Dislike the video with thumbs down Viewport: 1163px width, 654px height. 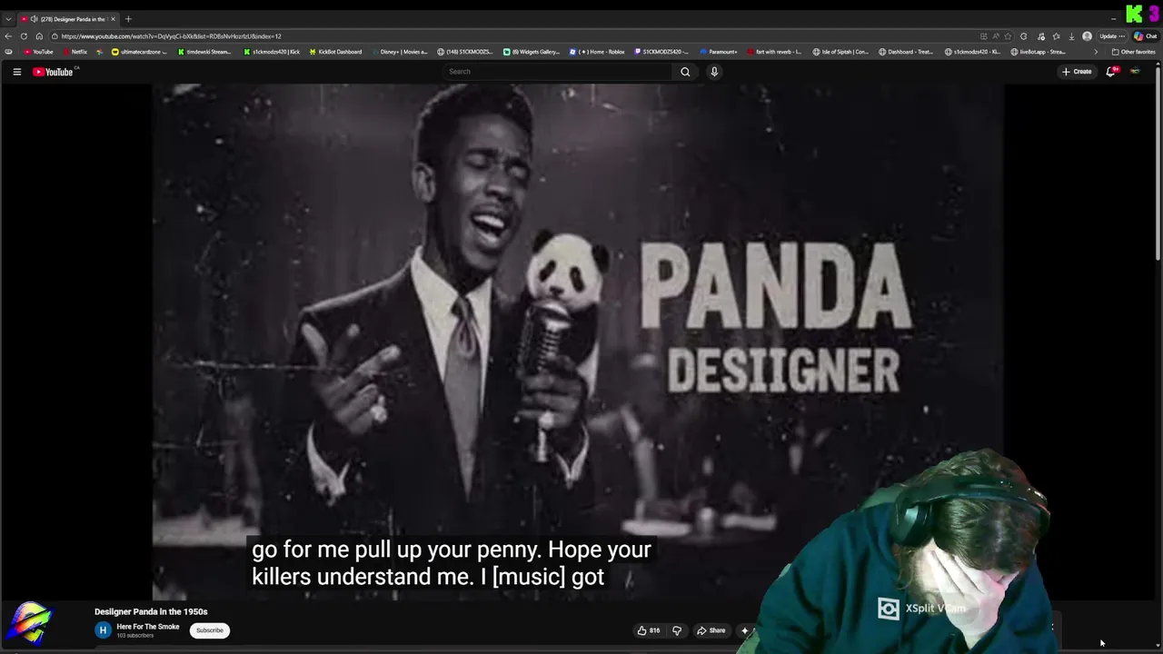(x=677, y=630)
